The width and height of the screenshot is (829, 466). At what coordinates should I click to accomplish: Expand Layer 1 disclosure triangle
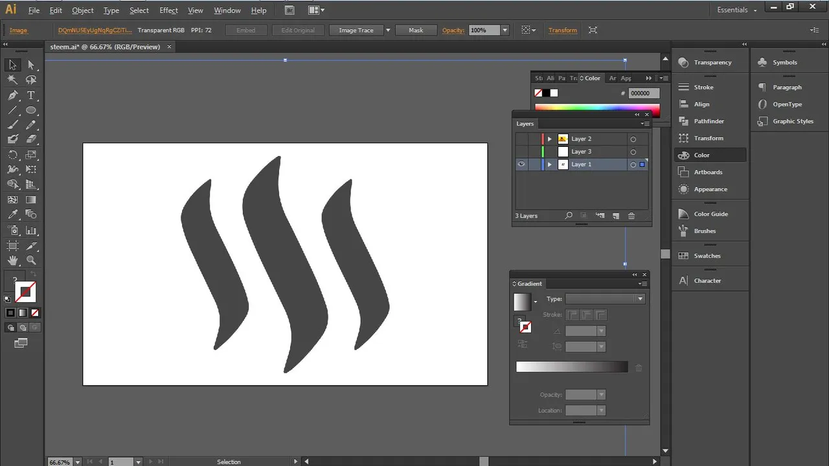tap(550, 164)
